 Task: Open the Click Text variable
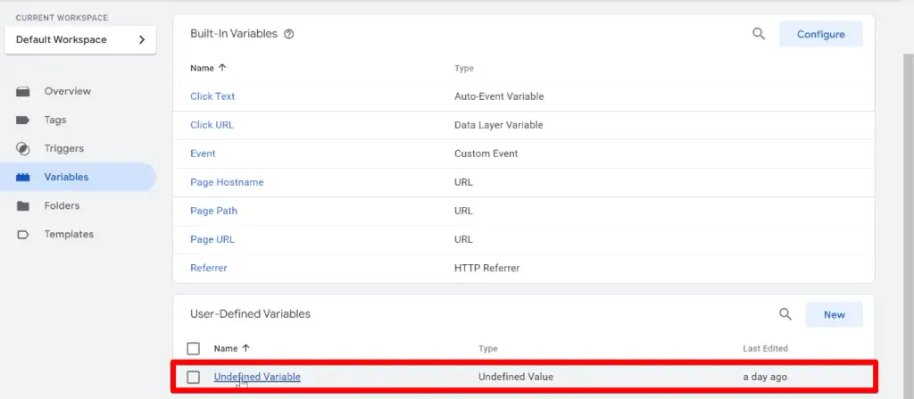point(212,96)
